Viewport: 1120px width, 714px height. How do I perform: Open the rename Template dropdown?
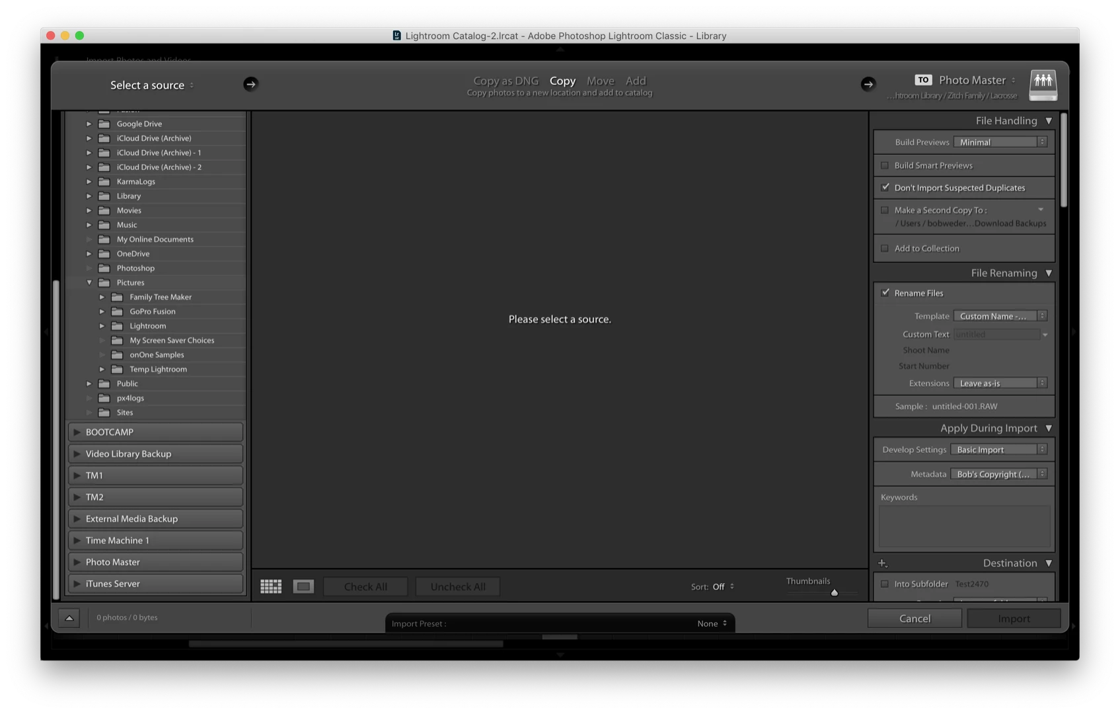(1000, 316)
